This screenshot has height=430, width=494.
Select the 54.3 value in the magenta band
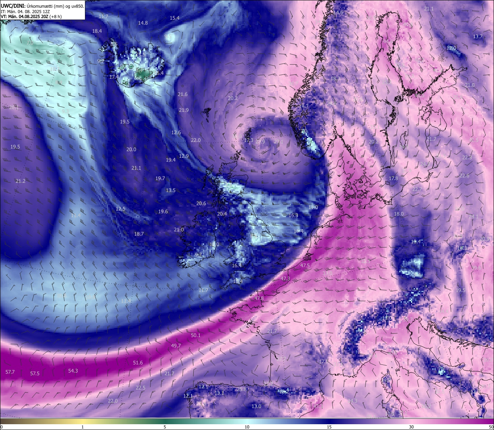(73, 371)
